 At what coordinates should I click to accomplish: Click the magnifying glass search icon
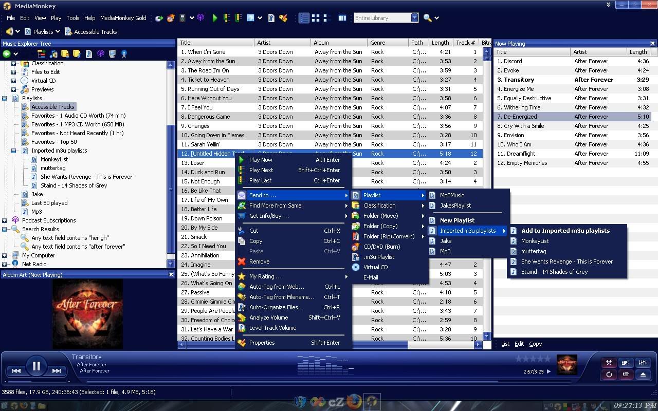427,18
